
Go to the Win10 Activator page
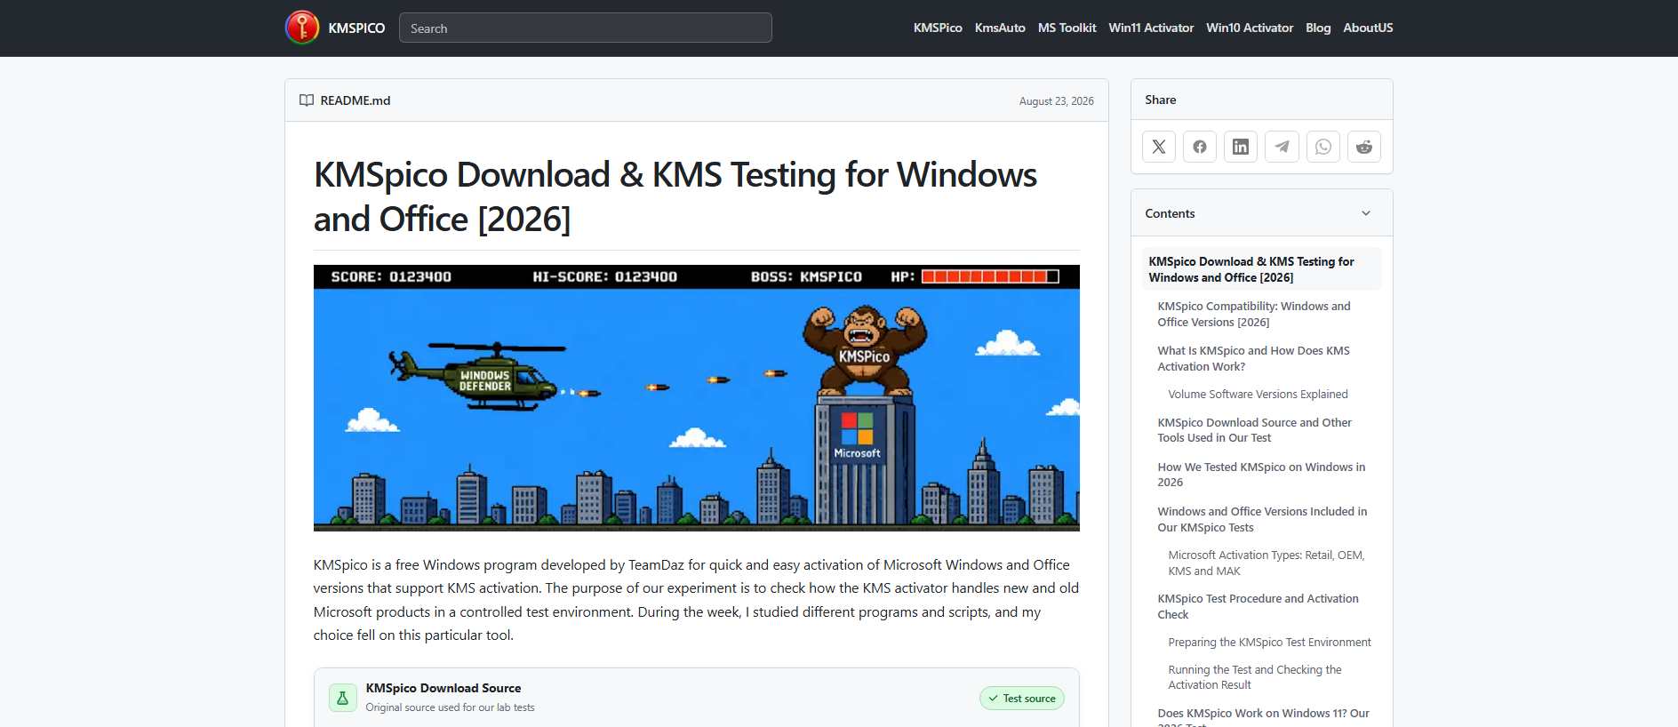pyautogui.click(x=1250, y=28)
